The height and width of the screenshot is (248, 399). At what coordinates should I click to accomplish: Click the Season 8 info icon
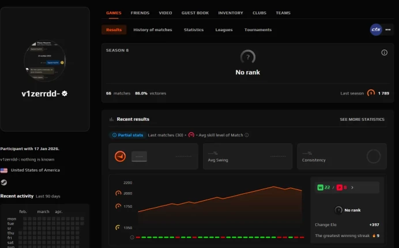click(x=384, y=52)
